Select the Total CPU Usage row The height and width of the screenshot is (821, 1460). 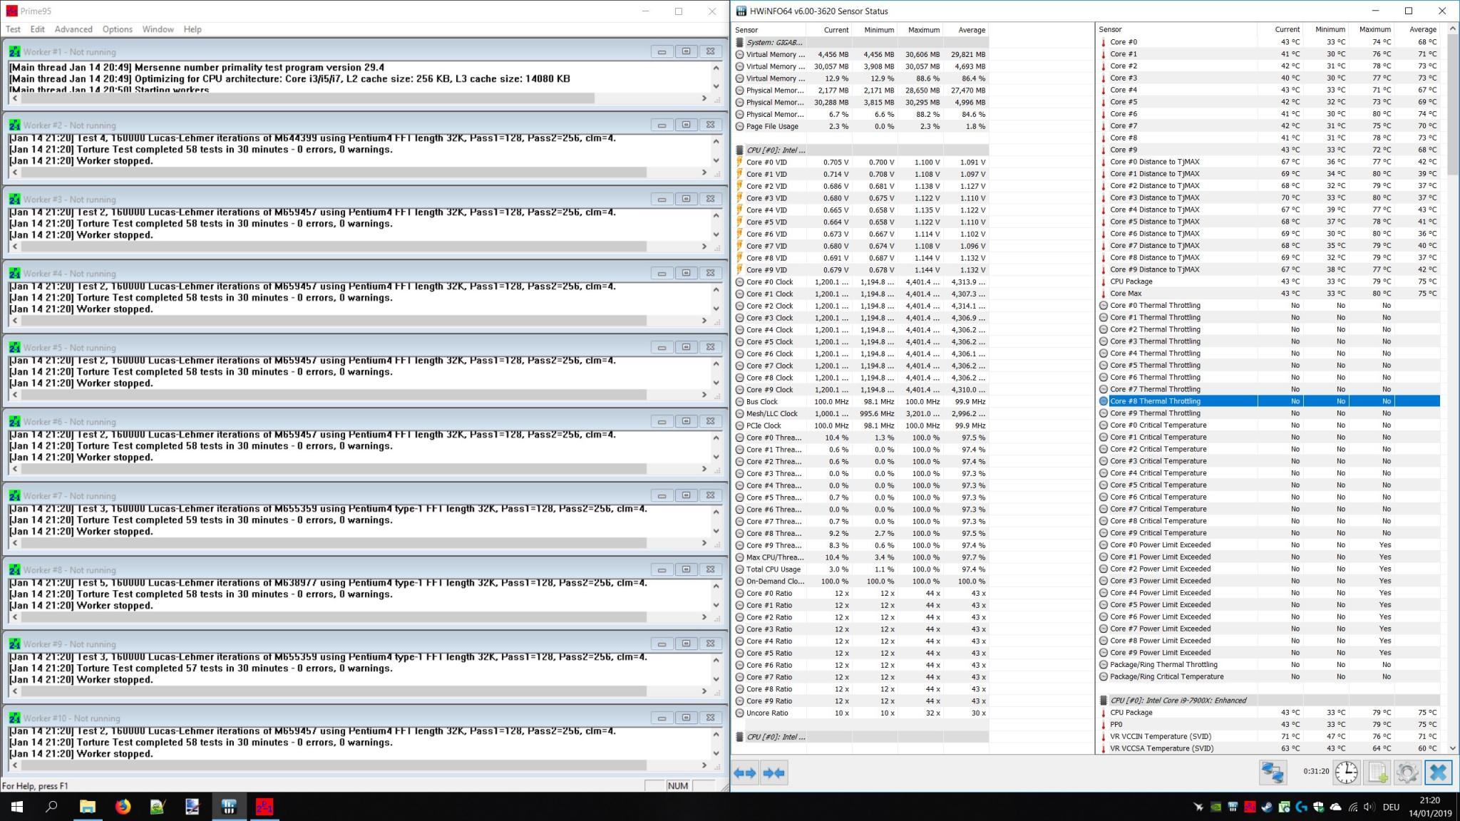[x=861, y=569]
